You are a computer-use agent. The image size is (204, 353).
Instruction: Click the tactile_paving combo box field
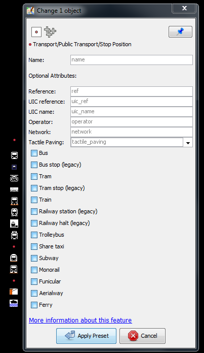coord(127,142)
